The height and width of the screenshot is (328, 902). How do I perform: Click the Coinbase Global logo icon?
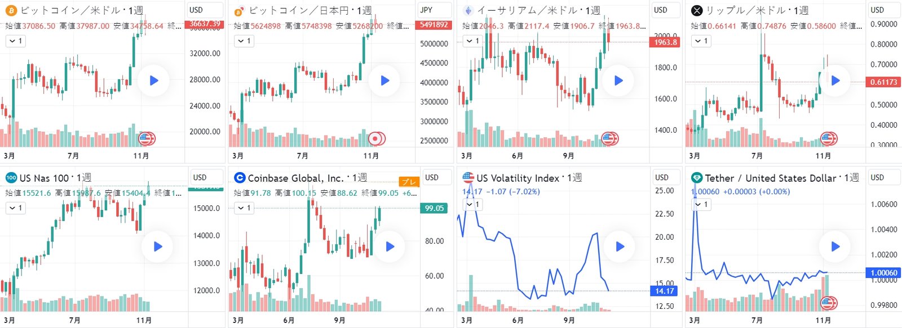point(240,178)
